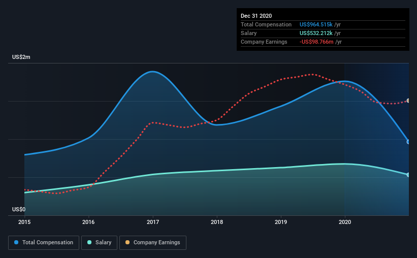This screenshot has width=417, height=258.
Task: Click the US$532.212k salary value
Action: [316, 33]
